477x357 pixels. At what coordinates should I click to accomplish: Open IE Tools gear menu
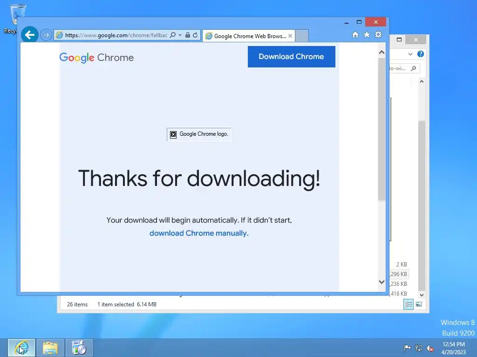(x=378, y=34)
